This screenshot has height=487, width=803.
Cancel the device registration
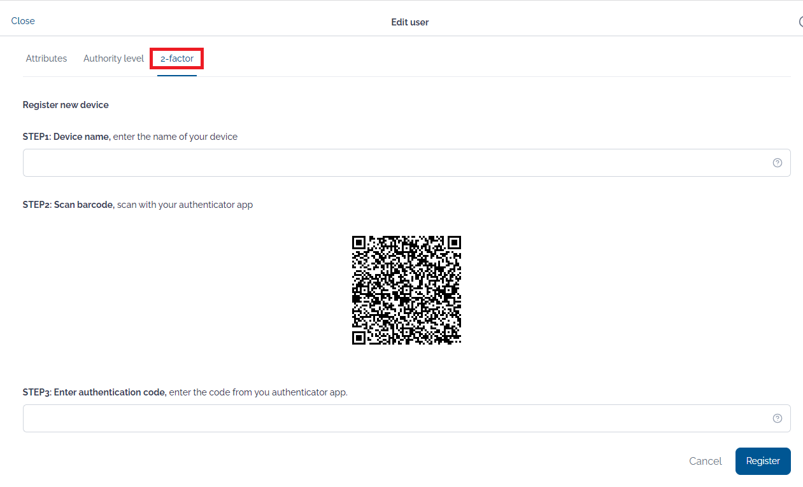(x=706, y=462)
